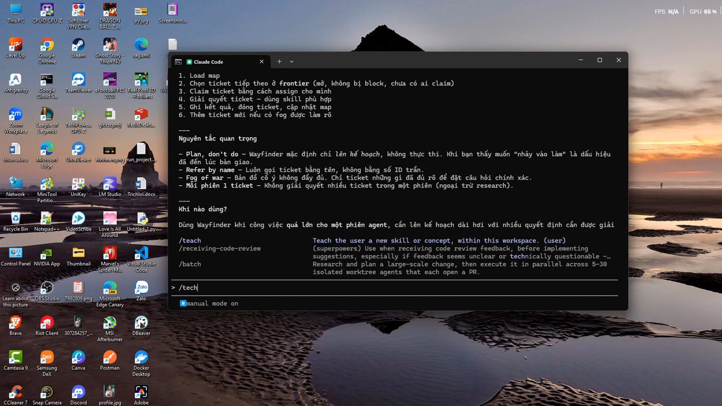The width and height of the screenshot is (722, 406).
Task: Select the Samsung DeX shortcut
Action: (47, 363)
